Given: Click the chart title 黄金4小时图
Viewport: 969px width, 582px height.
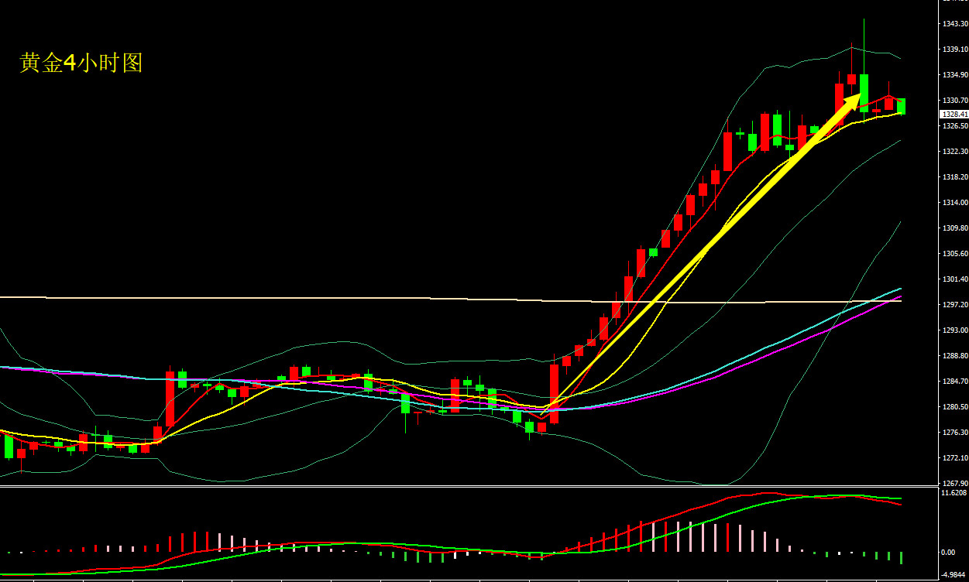Looking at the screenshot, I should pos(81,63).
